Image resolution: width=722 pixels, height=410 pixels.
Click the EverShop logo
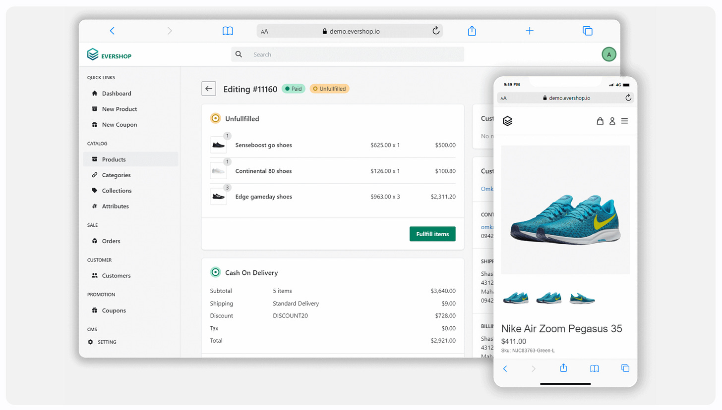109,54
